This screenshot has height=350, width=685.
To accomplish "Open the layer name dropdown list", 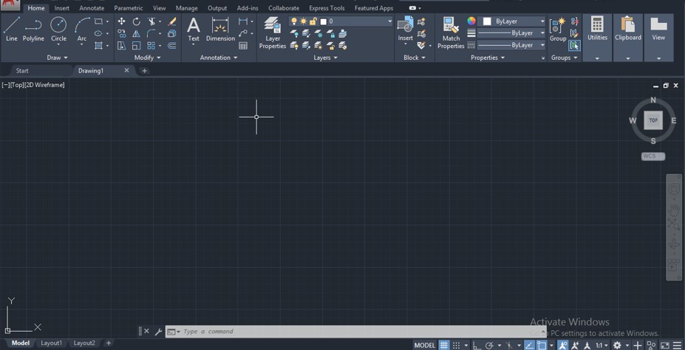I will tap(389, 21).
